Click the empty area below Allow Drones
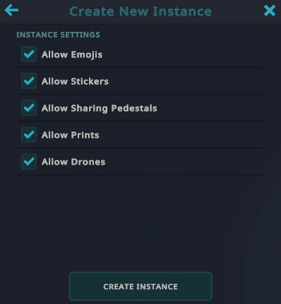Image resolution: width=281 pixels, height=304 pixels. point(140,223)
